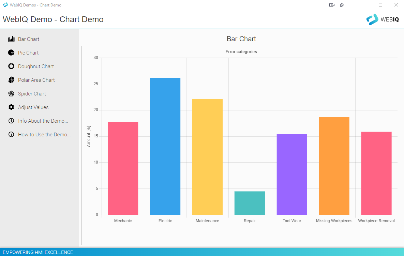Viewport: 404px width, 256px height.
Task: Click the orange Missing Workpieces bar
Action: pos(334,166)
